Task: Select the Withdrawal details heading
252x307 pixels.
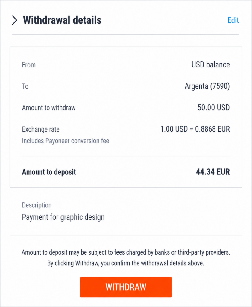Action: 62,20
